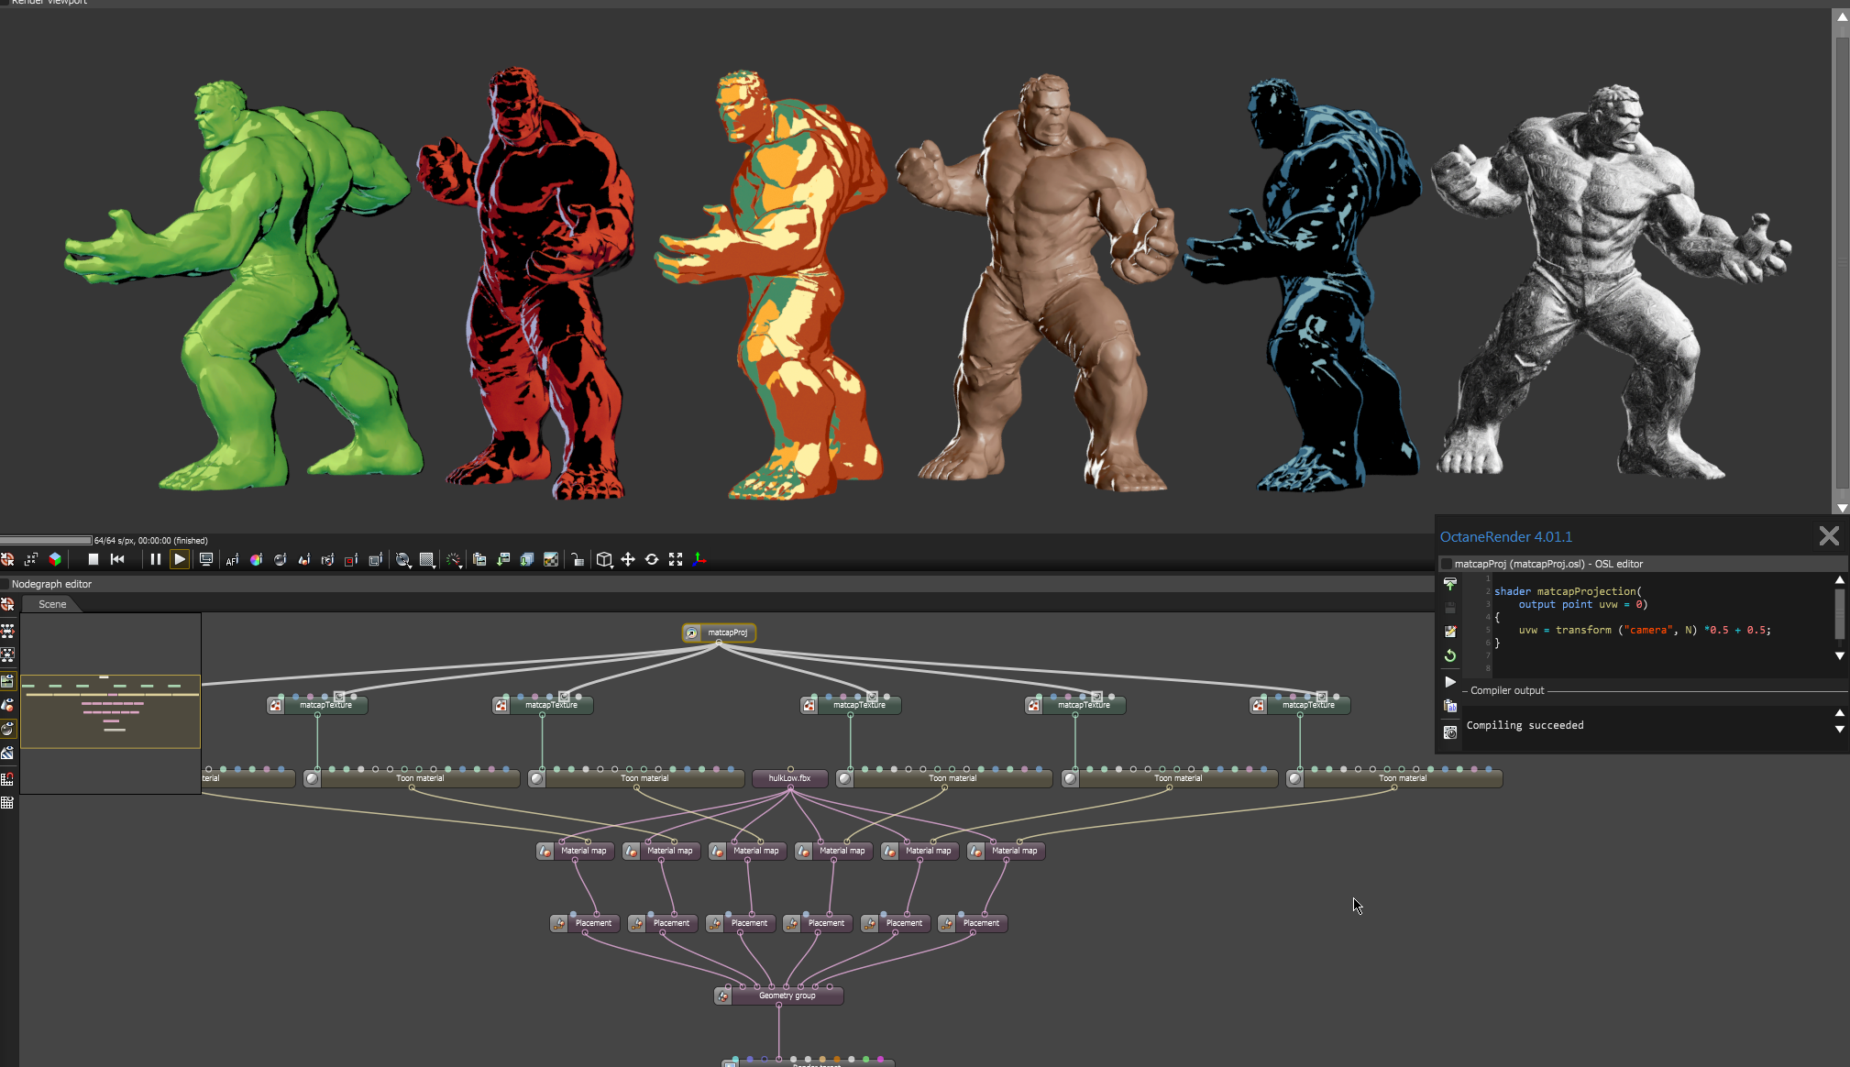Toggle the viewport lock icon

tap(577, 559)
